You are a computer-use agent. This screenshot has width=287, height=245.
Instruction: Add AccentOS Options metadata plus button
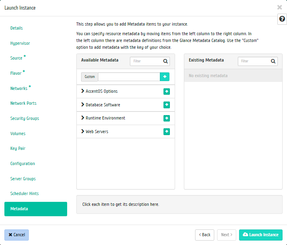tap(167, 91)
